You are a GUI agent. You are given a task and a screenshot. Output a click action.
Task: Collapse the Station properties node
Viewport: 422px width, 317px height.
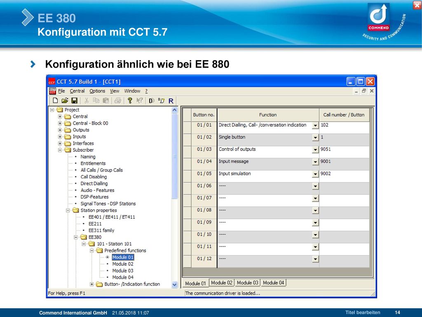[x=68, y=210]
